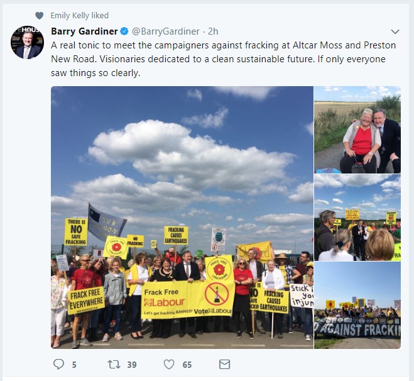Send via the envelope message icon
The height and width of the screenshot is (381, 414).
coord(224,365)
